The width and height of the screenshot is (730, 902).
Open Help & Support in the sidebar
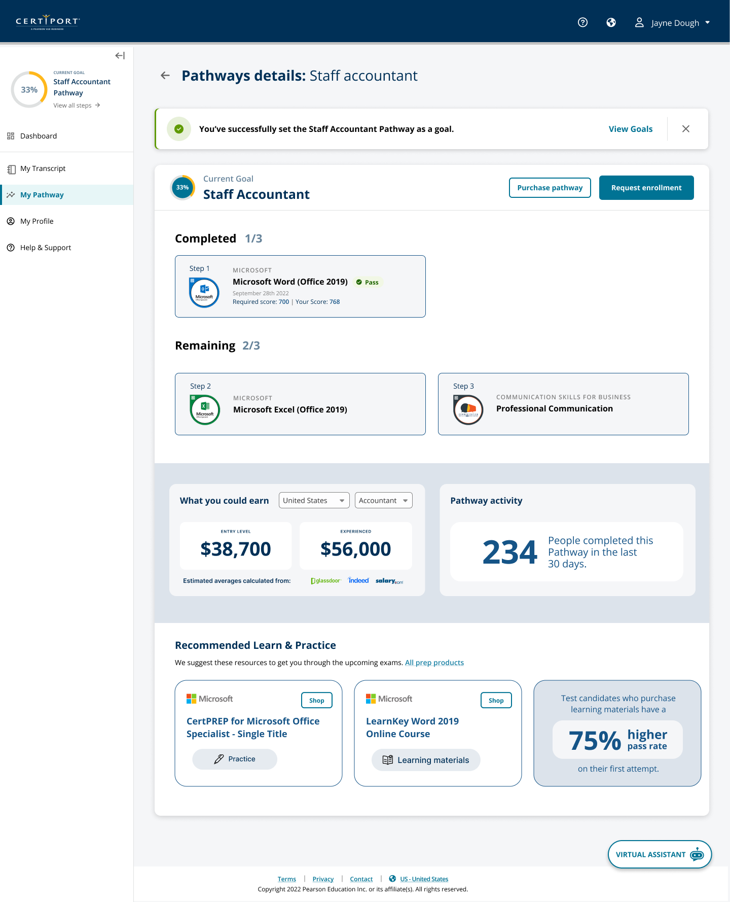(x=67, y=248)
